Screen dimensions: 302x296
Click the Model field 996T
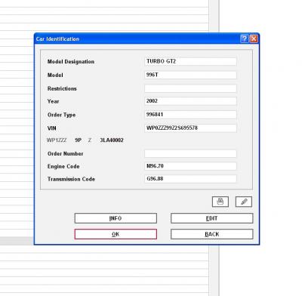coord(190,75)
